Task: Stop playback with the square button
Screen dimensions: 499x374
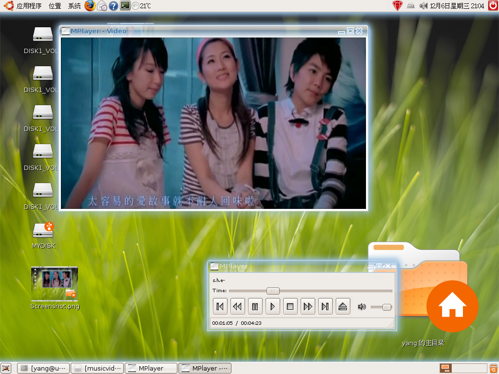Action: (290, 307)
